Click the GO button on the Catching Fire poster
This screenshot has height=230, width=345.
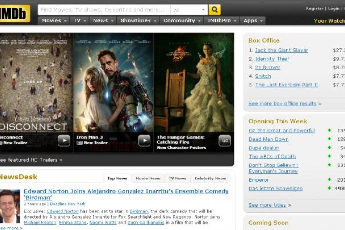(x=225, y=140)
